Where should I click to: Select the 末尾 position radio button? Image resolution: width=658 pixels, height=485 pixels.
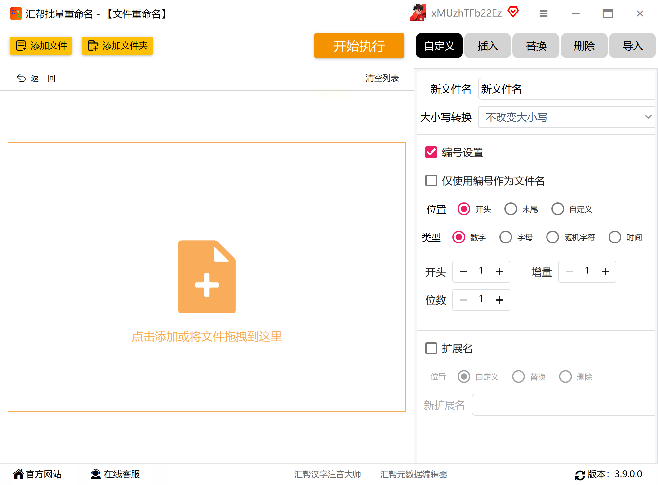pyautogui.click(x=511, y=209)
